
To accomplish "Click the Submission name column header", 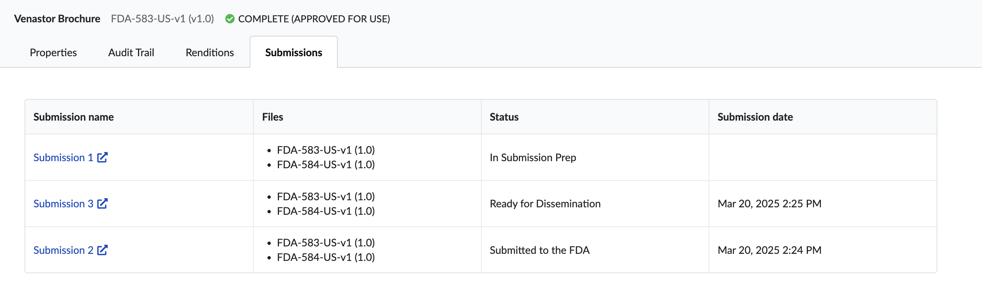I will coord(74,117).
